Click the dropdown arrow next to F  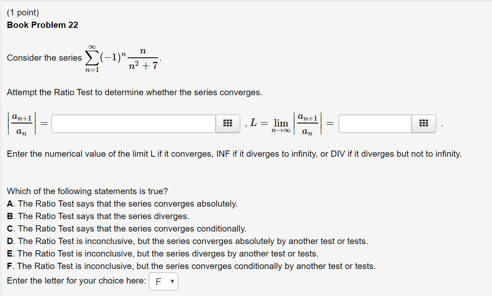click(171, 281)
